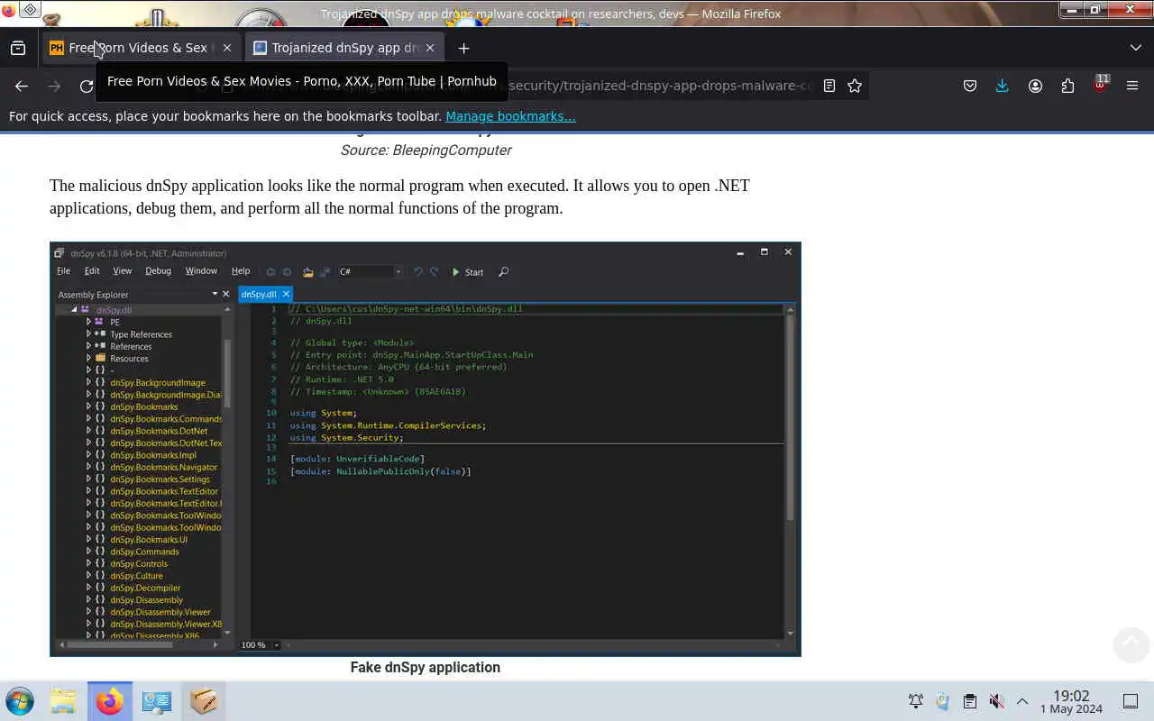Unmute the muted volume tray icon

(x=996, y=701)
